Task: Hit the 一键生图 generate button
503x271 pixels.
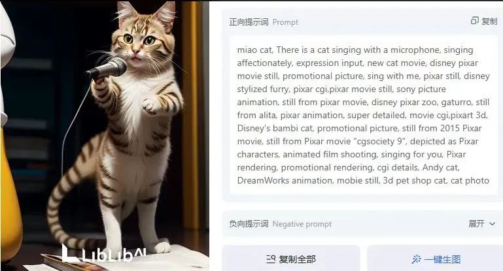Action: 435,259
